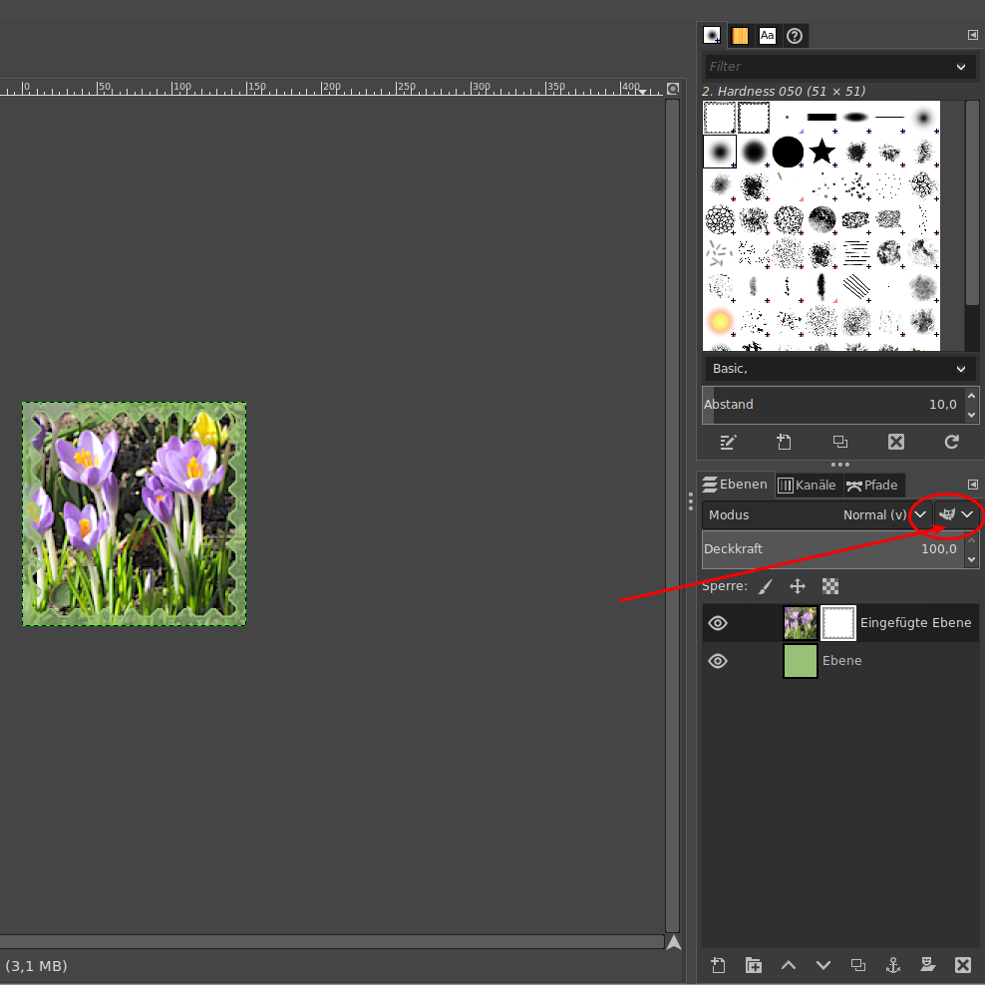
Task: Select the star-shaped brush in the brush grid
Action: point(821,152)
